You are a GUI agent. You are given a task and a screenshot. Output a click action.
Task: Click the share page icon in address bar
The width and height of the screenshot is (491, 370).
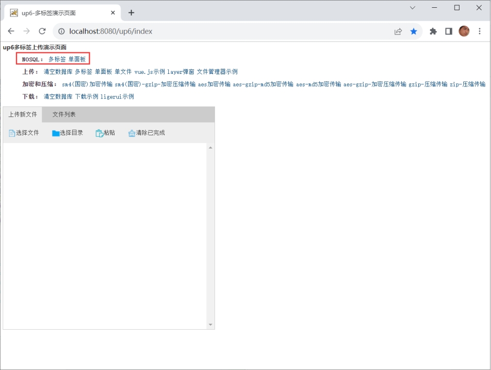(x=398, y=31)
